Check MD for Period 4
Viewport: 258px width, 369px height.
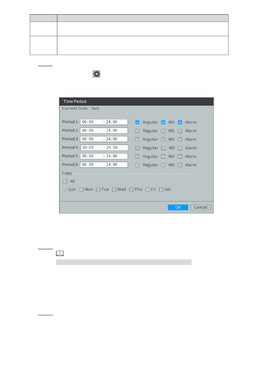(x=163, y=148)
